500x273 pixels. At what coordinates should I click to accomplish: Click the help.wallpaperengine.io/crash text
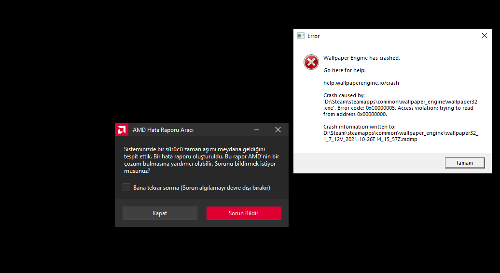click(361, 83)
